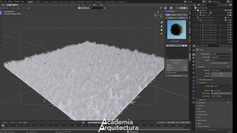Image resolution: width=237 pixels, height=133 pixels.
Task: Select the Camera object in outliner
Action: [204, 13]
